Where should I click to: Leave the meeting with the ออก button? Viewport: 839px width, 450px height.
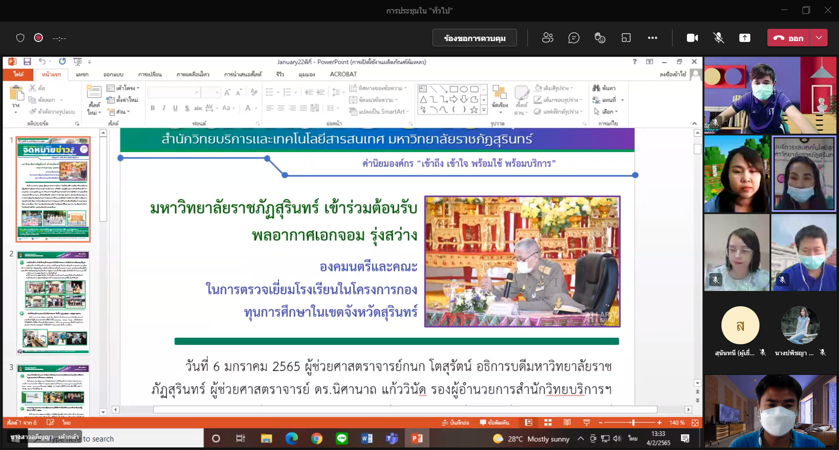pos(789,38)
